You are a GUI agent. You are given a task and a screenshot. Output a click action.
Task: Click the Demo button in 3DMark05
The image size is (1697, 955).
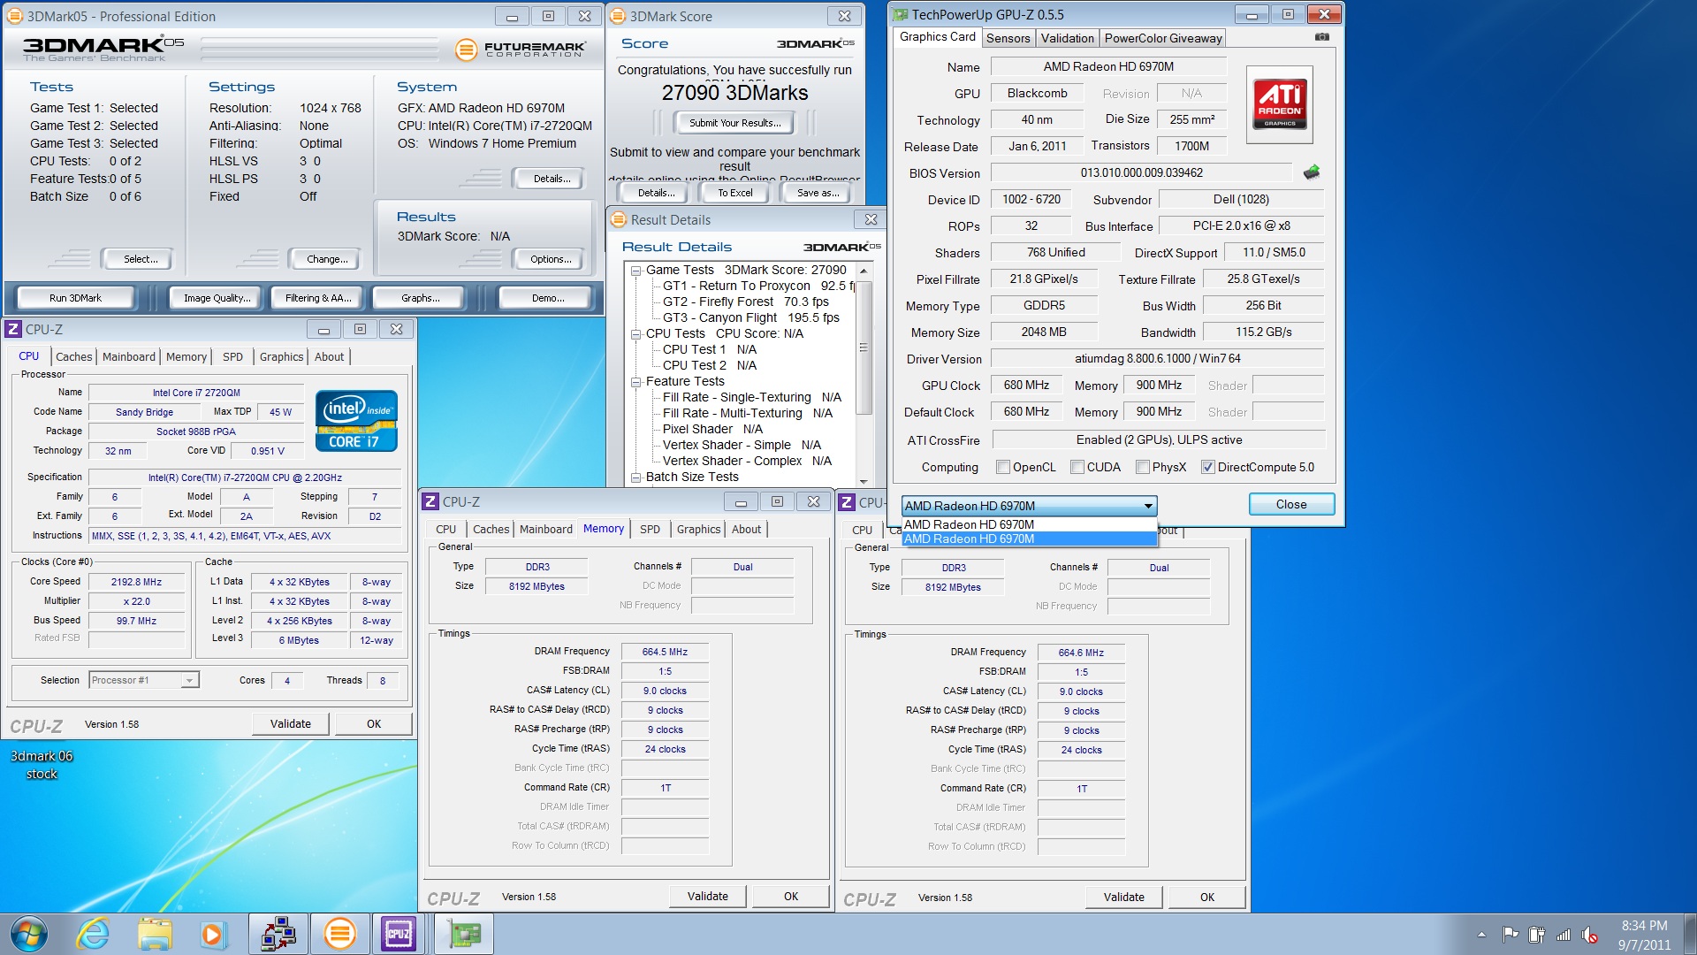(548, 298)
